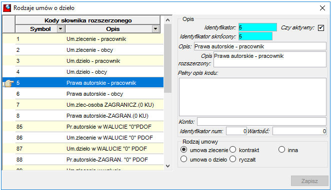The height and width of the screenshot is (190, 331).
Task: Focus the Identyfikator skrócony field
Action: pyautogui.click(x=255, y=36)
